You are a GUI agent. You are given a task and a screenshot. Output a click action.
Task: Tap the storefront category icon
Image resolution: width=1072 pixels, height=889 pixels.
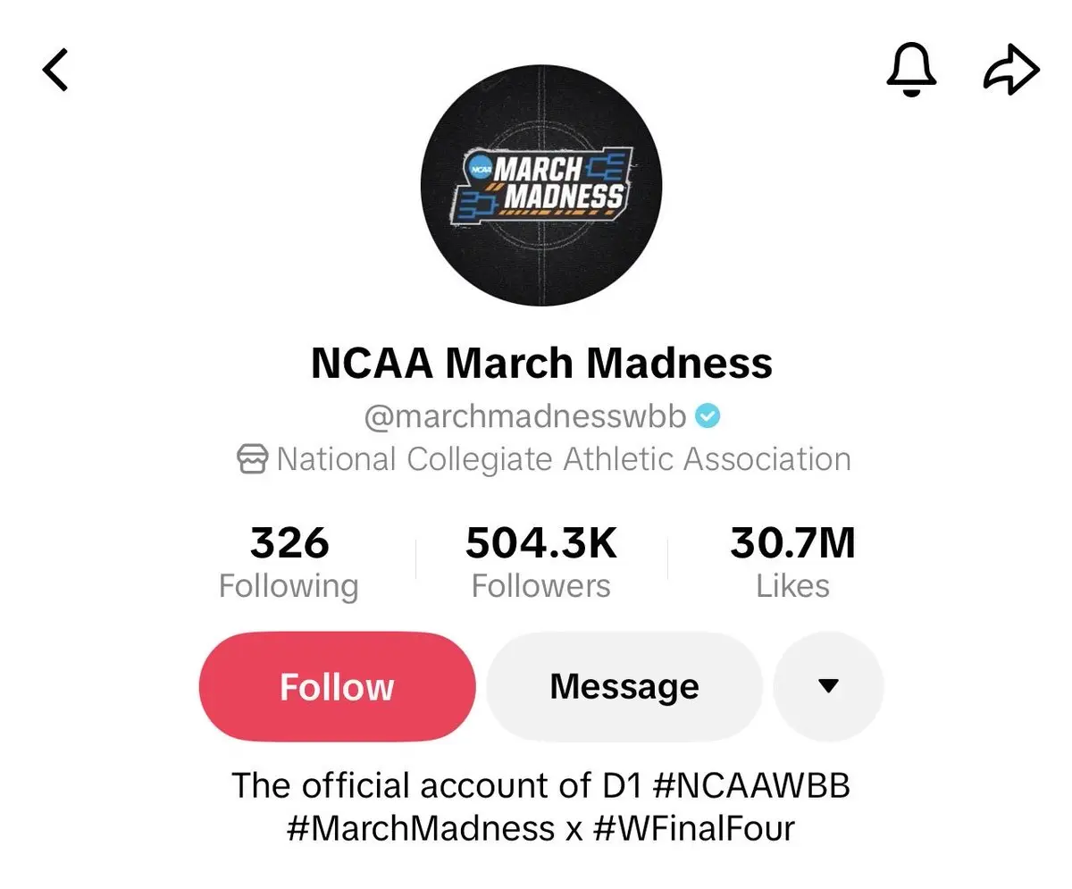(x=253, y=460)
